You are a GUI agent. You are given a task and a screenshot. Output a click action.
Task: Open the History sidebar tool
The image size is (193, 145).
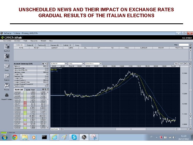(x=7, y=57)
